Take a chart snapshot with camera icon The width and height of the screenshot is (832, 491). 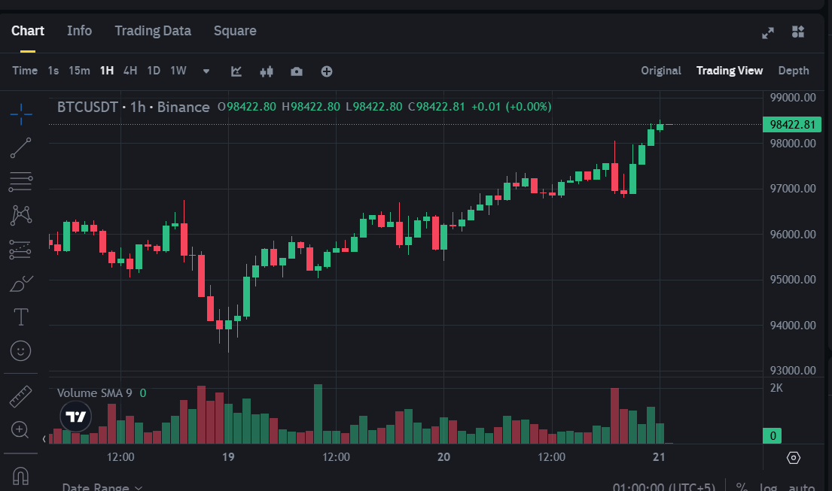tap(297, 71)
